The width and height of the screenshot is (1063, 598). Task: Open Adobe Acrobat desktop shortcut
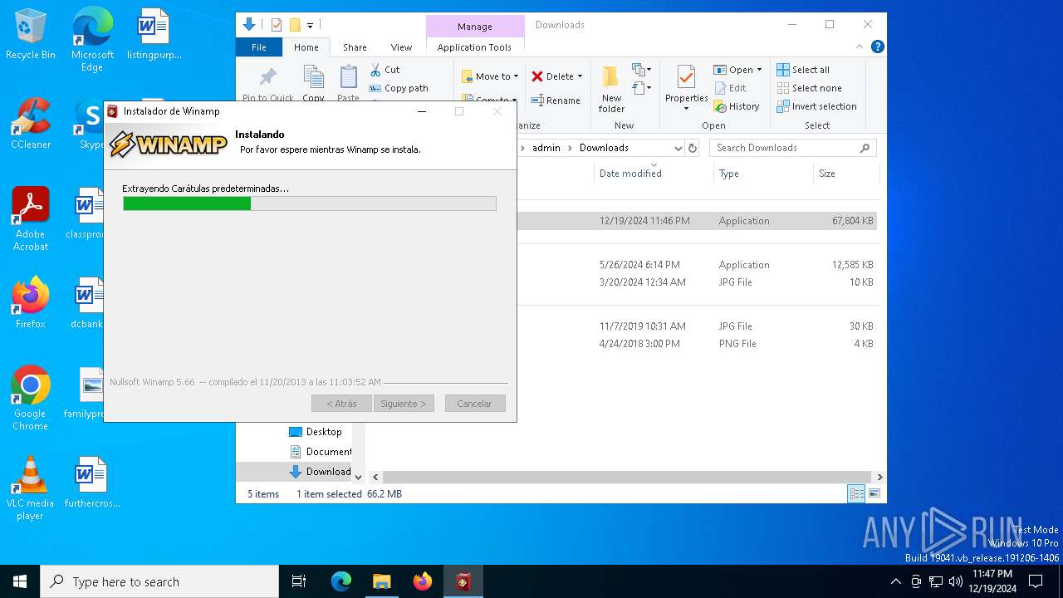coord(31,218)
